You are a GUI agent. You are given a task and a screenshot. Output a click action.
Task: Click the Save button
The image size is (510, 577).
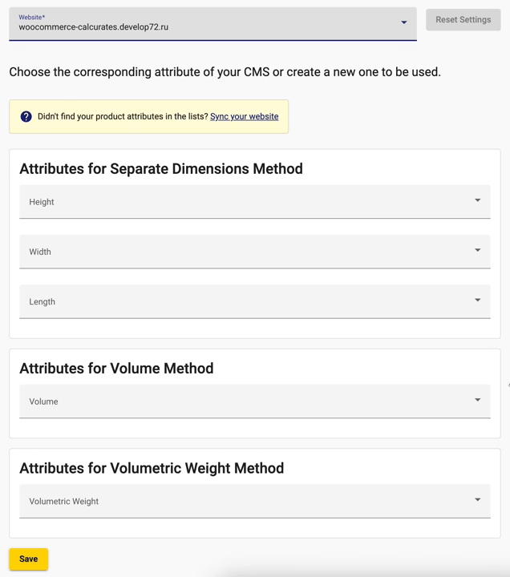[28, 559]
